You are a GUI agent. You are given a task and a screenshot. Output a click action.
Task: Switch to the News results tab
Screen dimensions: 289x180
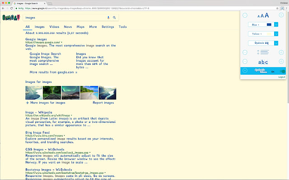click(68, 27)
